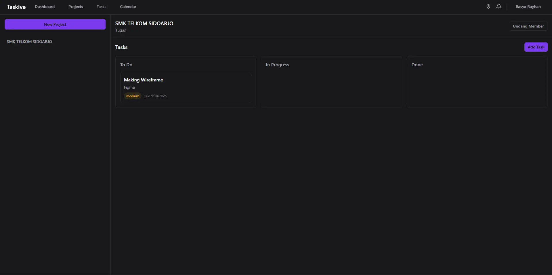Click the New Project button
This screenshot has height=275, width=552.
point(55,24)
